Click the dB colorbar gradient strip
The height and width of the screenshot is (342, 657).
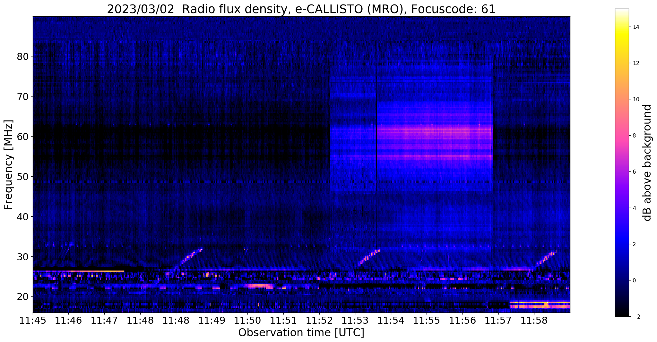[622, 163]
